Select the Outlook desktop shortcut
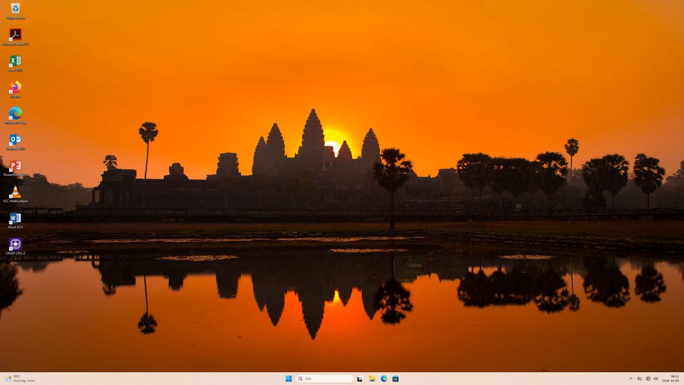The height and width of the screenshot is (385, 684). click(x=15, y=142)
